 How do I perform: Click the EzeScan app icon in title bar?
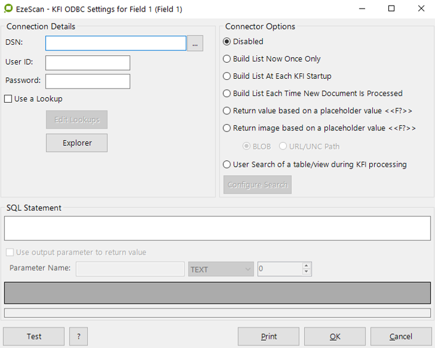(x=9, y=9)
